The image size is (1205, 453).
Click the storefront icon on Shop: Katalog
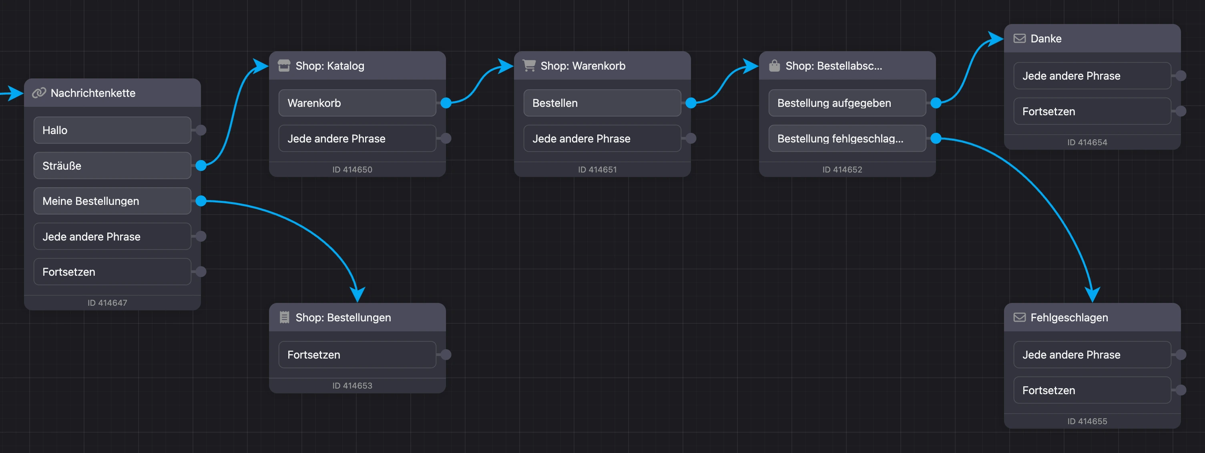284,66
